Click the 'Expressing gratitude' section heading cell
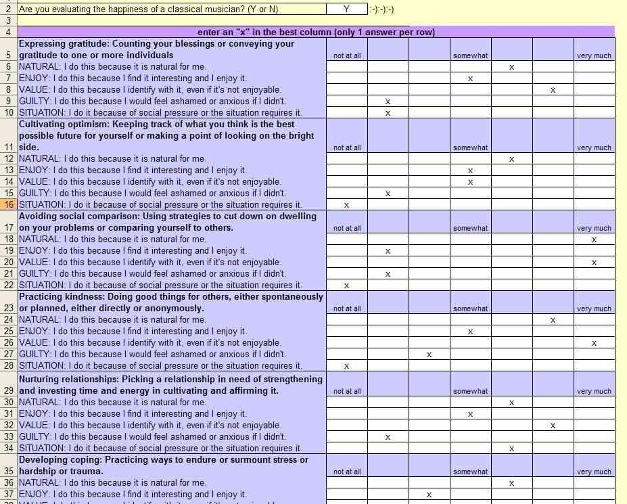 click(x=172, y=49)
